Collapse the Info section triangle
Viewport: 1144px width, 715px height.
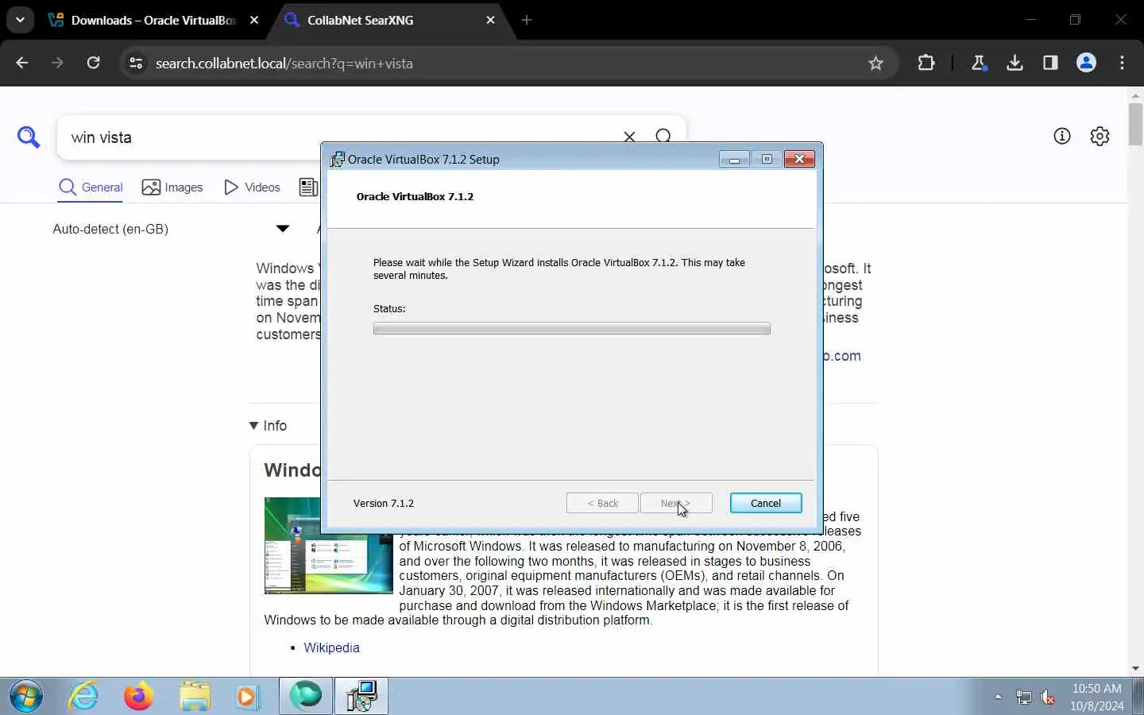(x=253, y=426)
